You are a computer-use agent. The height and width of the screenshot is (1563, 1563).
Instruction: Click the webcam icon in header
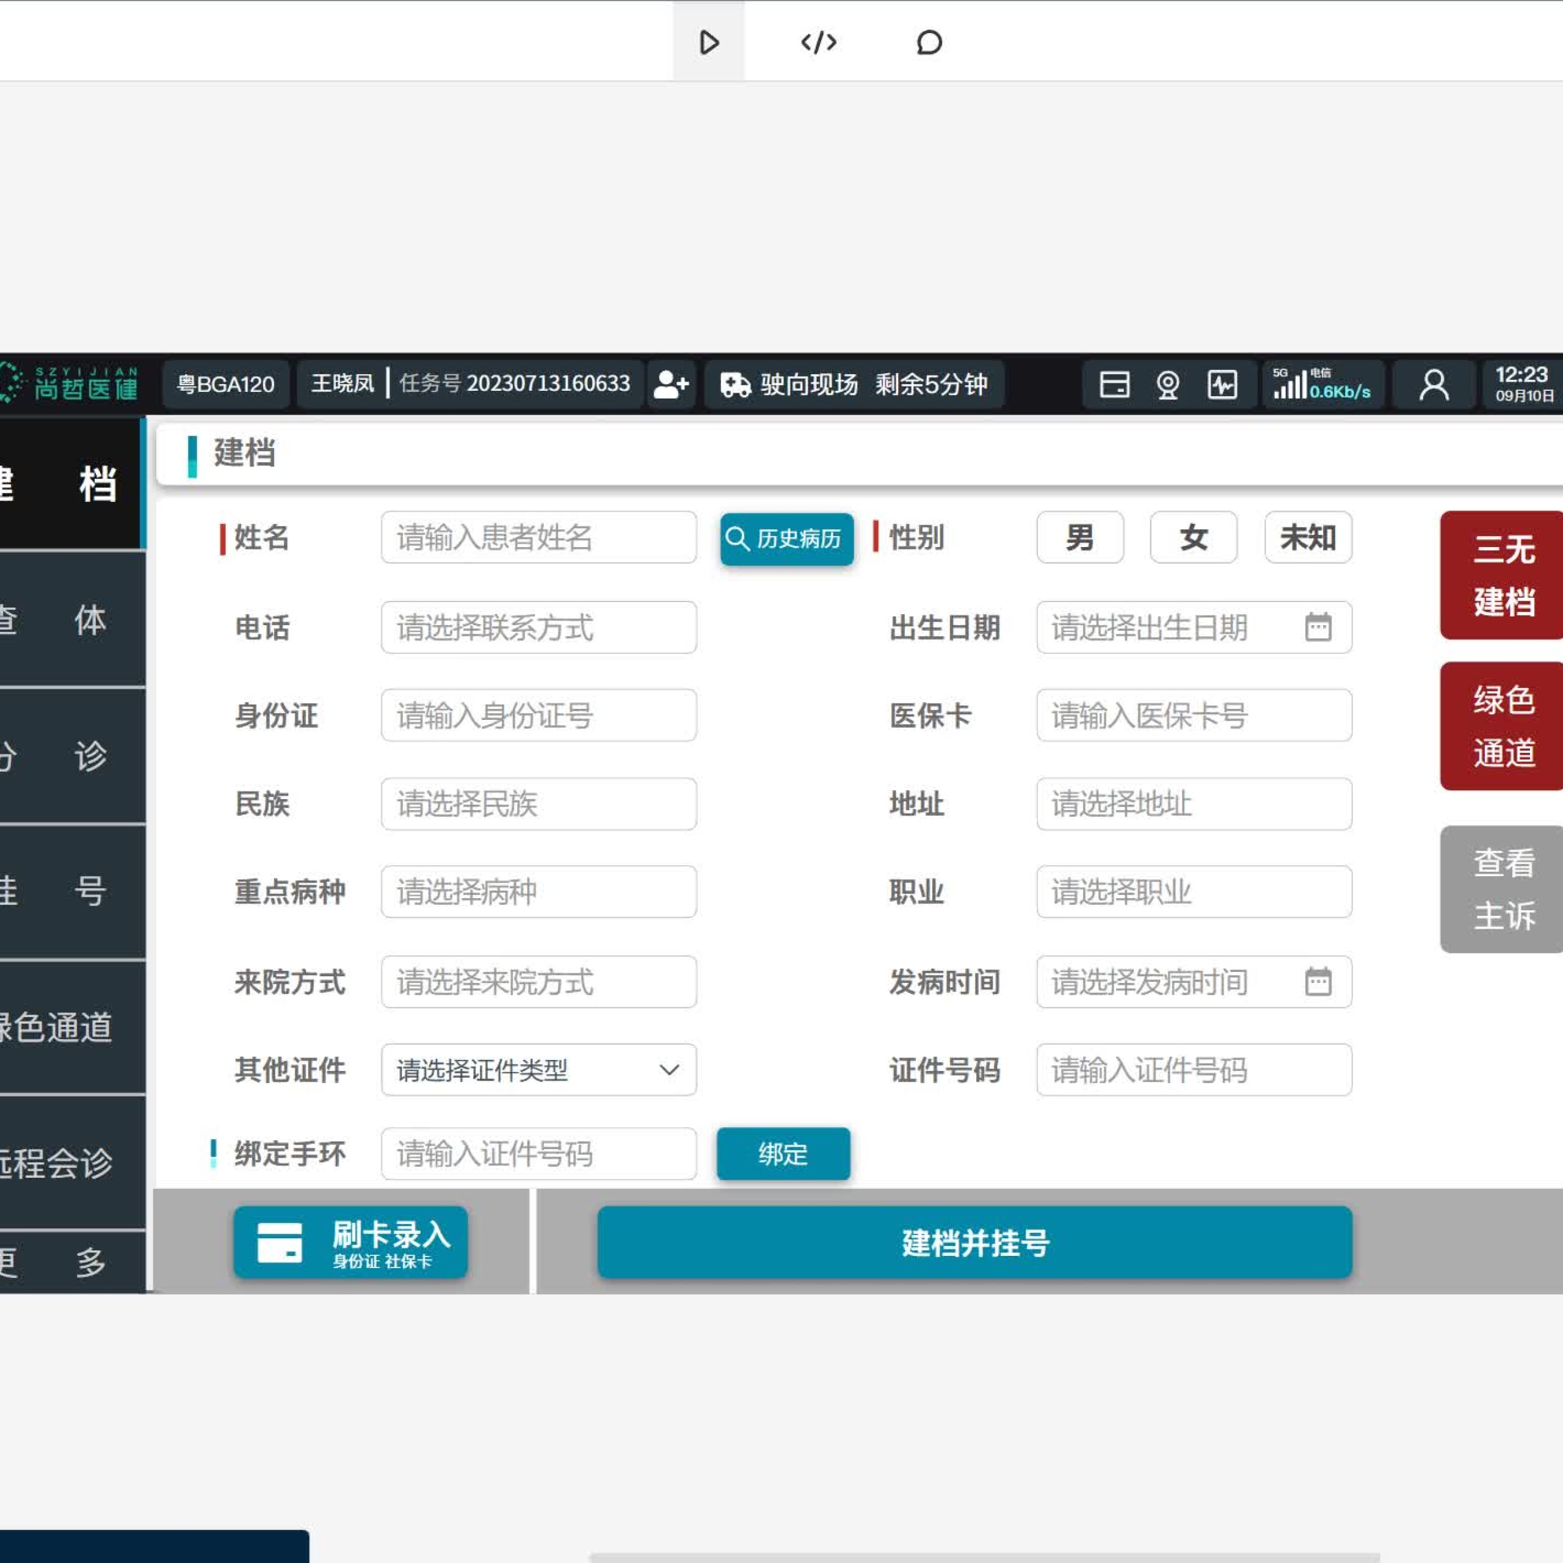click(x=1167, y=384)
